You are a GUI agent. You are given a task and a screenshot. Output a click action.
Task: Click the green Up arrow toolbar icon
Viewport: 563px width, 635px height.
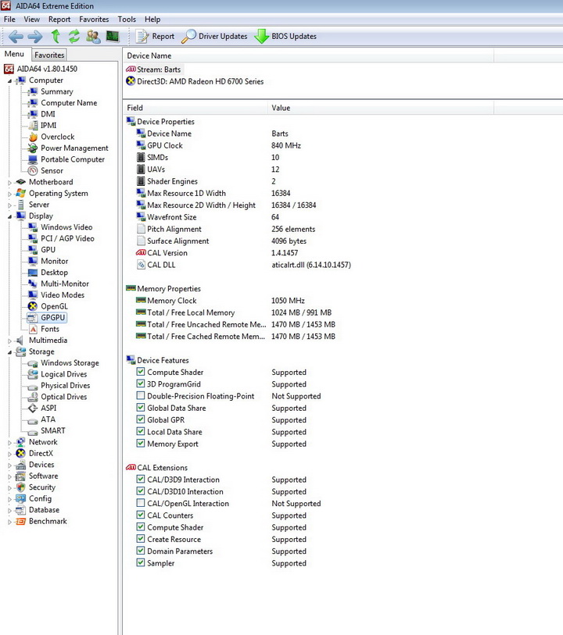tap(56, 37)
